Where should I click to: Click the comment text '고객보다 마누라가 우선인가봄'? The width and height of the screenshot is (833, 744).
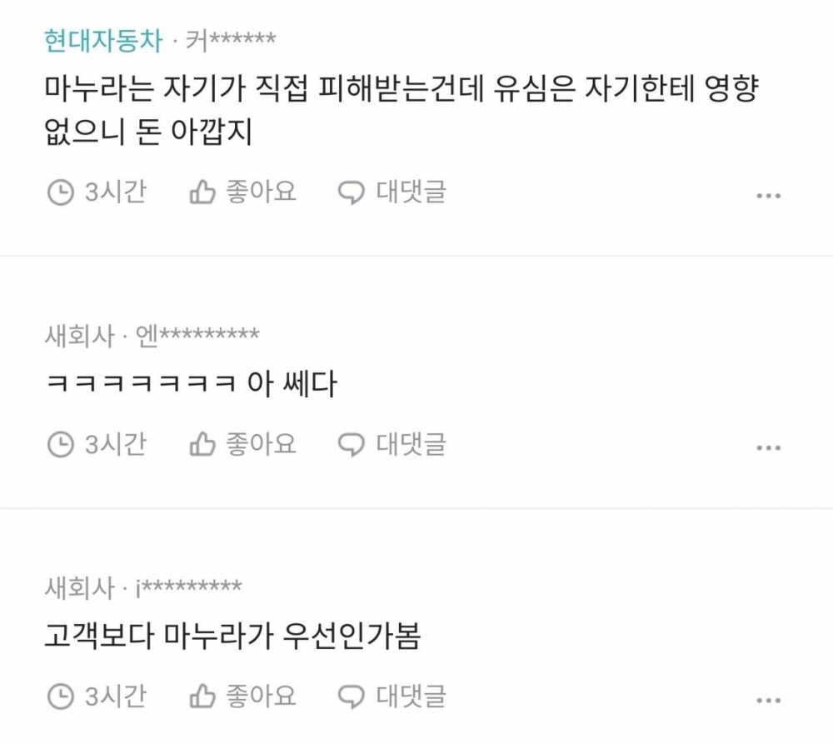tap(232, 635)
